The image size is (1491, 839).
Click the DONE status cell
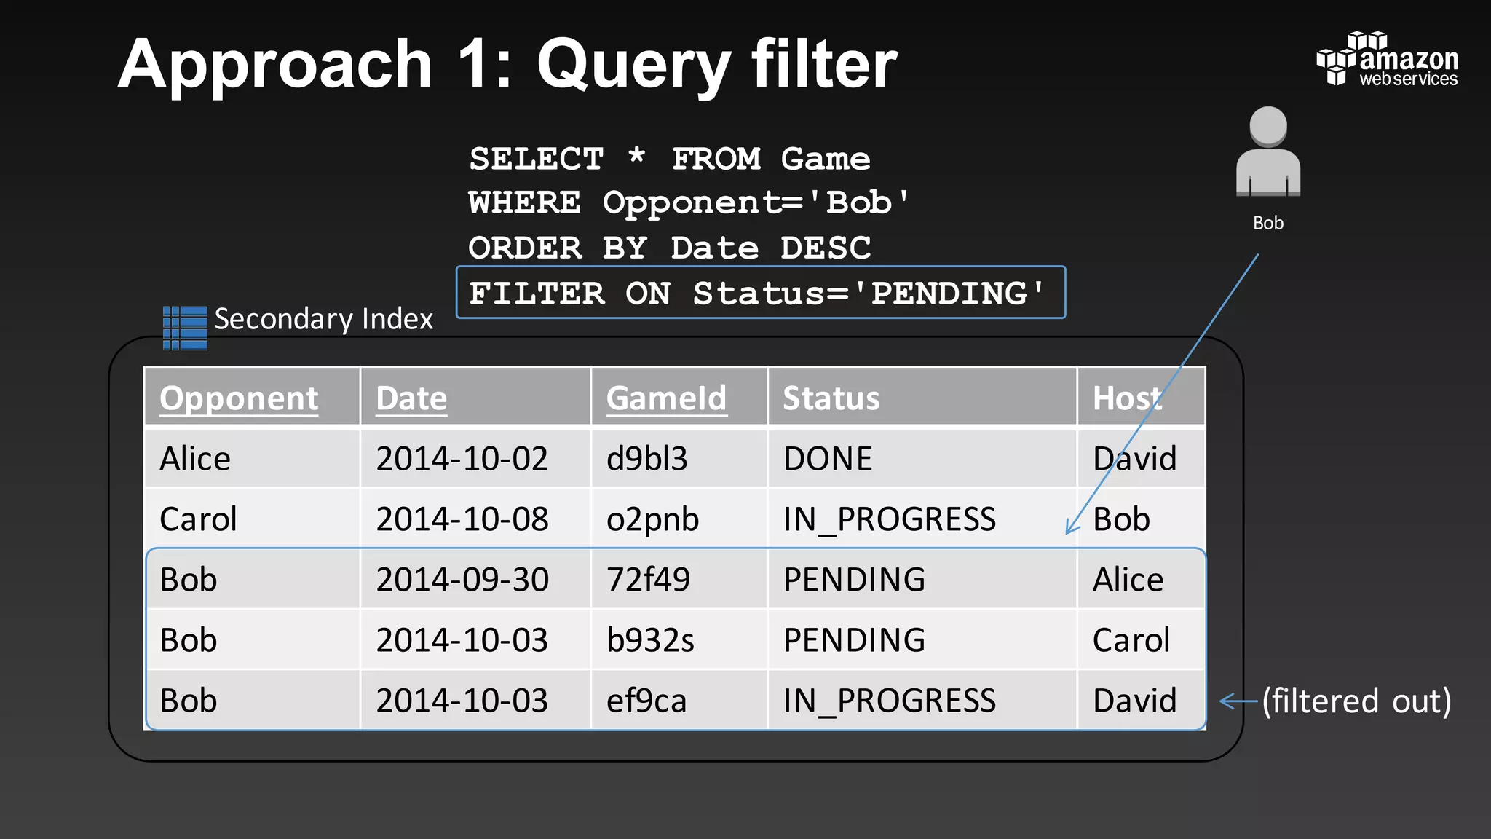pos(828,459)
